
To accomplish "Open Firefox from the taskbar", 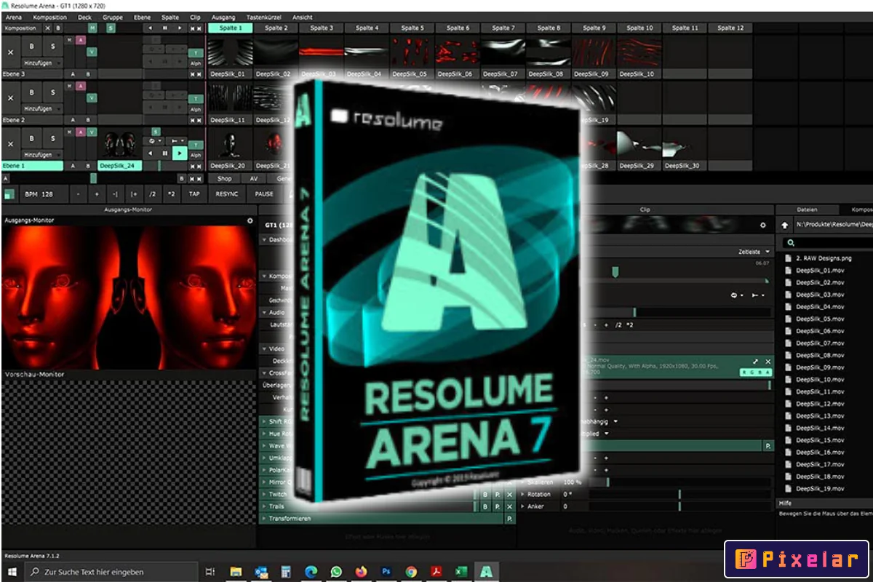I will (x=361, y=572).
